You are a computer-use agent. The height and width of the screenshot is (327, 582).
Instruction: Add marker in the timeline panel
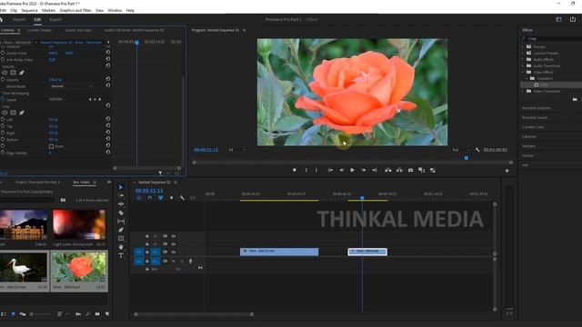171,198
